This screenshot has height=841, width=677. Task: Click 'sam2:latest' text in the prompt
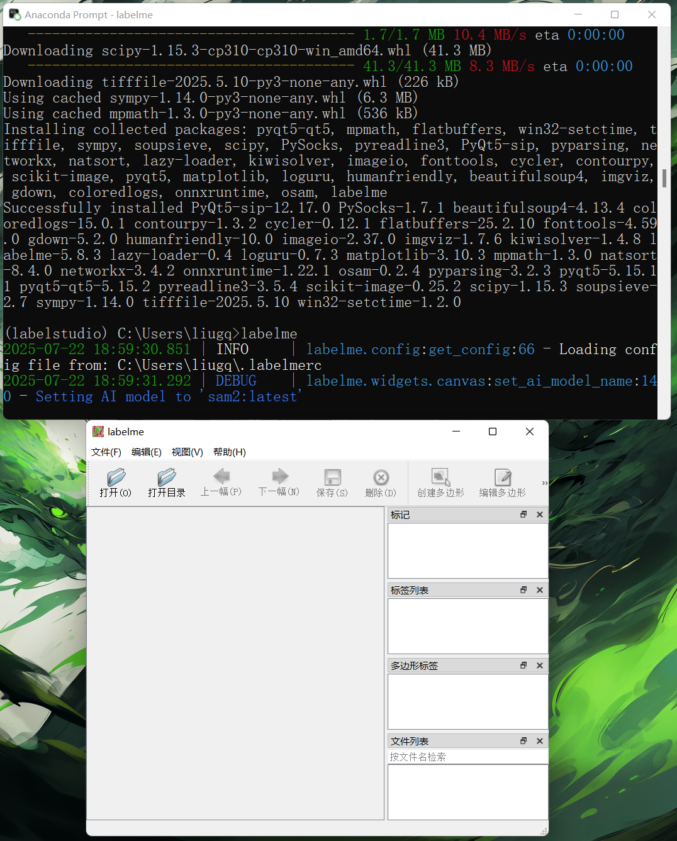point(252,396)
